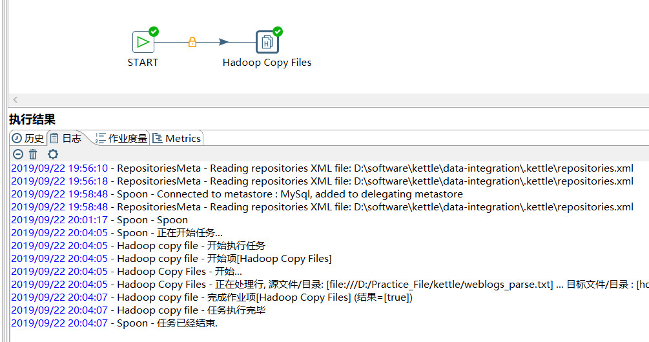This screenshot has width=649, height=342.
Task: Switch to the 作业度量 tab
Action: (121, 138)
